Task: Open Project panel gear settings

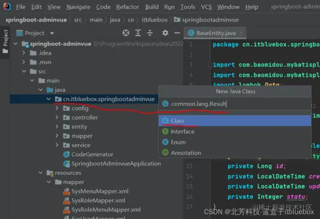Action: pyautogui.click(x=165, y=33)
